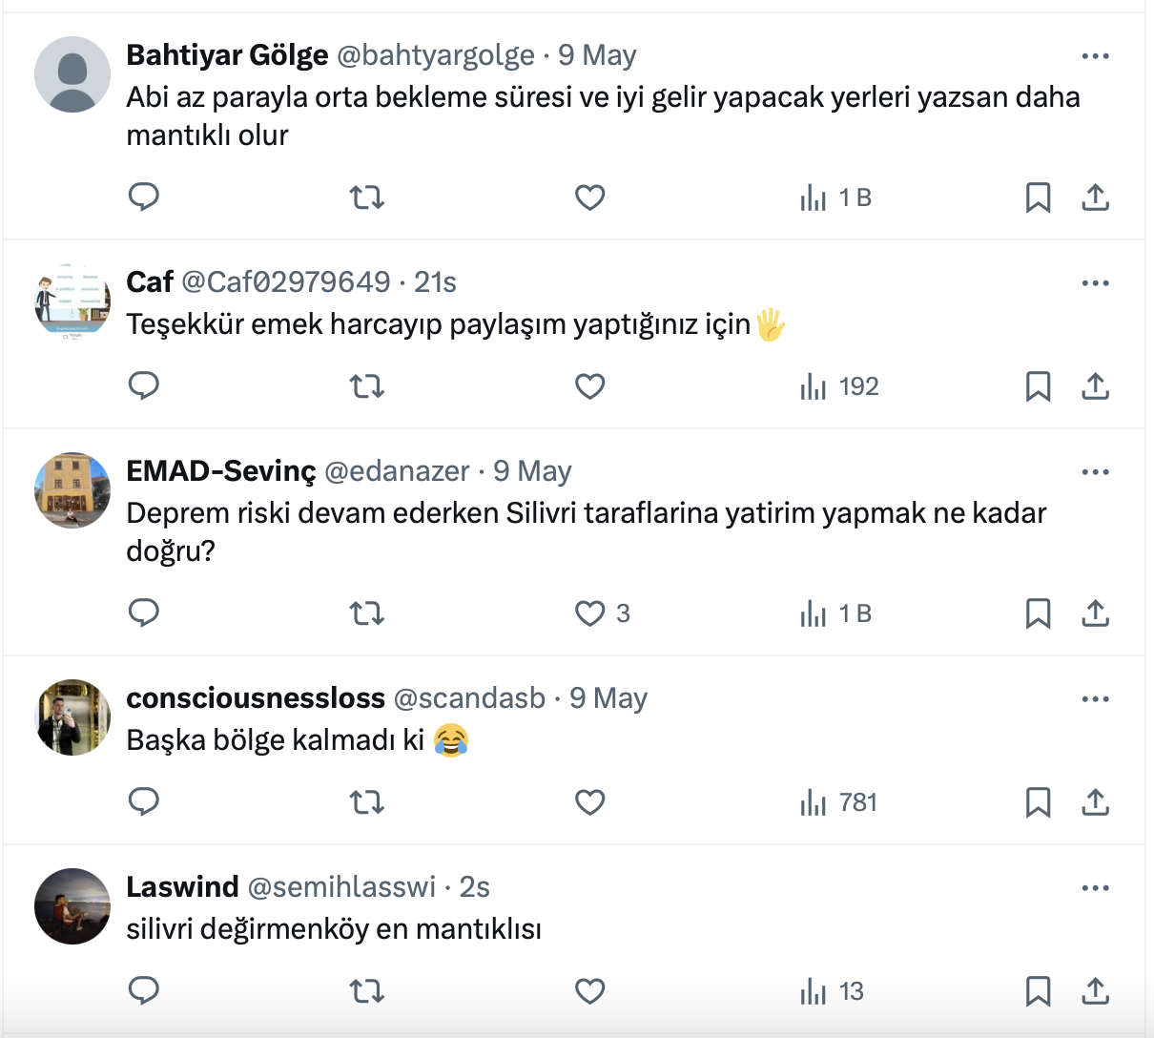Open the @bahtyargolge profile handle
Screen dimensions: 1154x1038
(436, 55)
